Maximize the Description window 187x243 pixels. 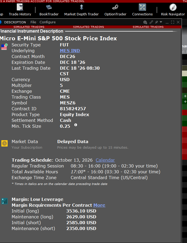tap(173, 22)
